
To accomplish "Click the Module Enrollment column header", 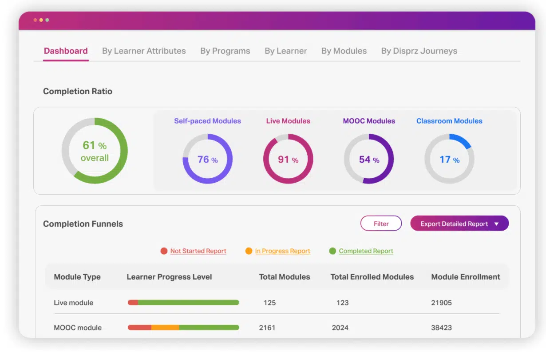I will tap(466, 277).
